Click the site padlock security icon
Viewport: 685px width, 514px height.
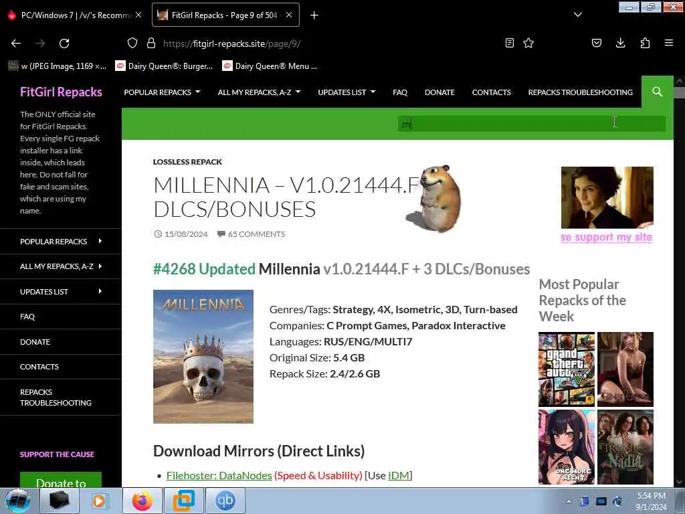click(151, 43)
